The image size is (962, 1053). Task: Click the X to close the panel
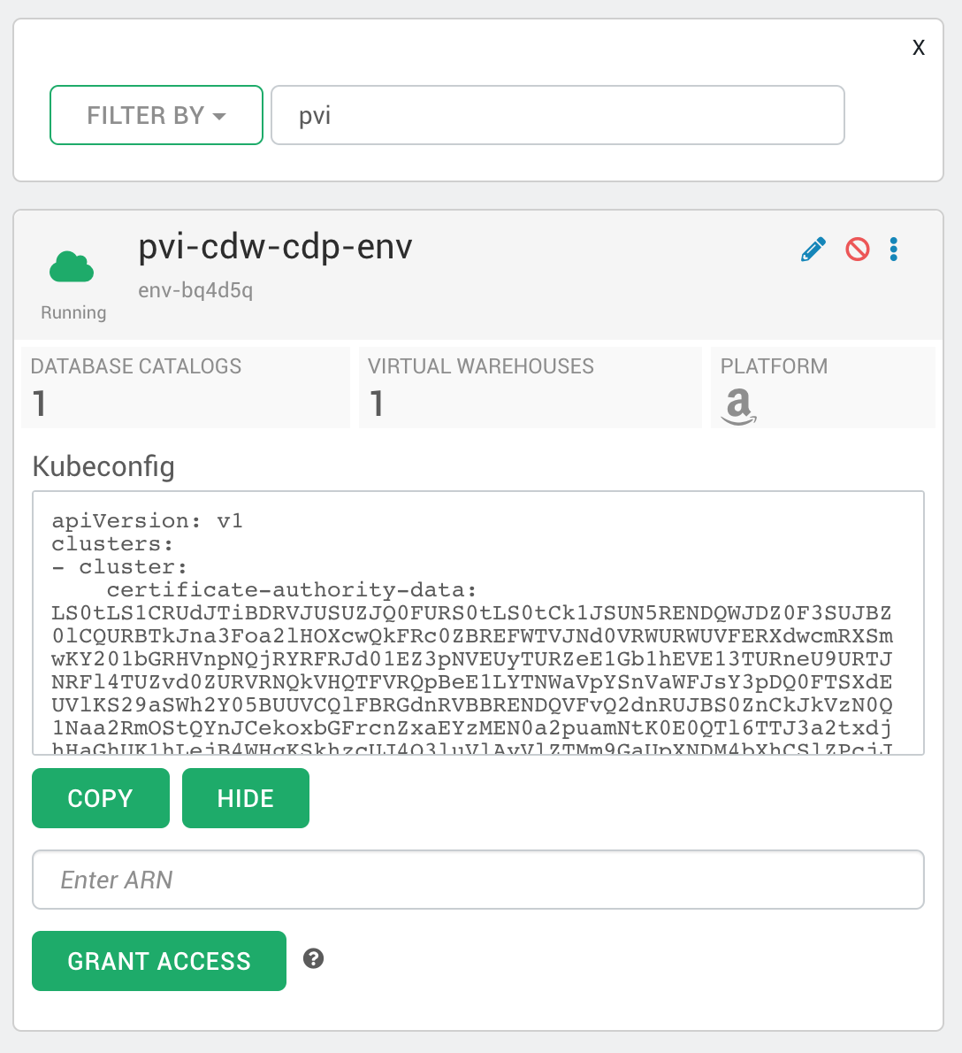(x=918, y=47)
